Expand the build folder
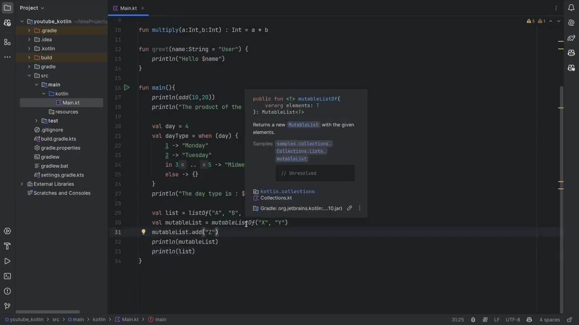This screenshot has height=325, width=579. 29,57
